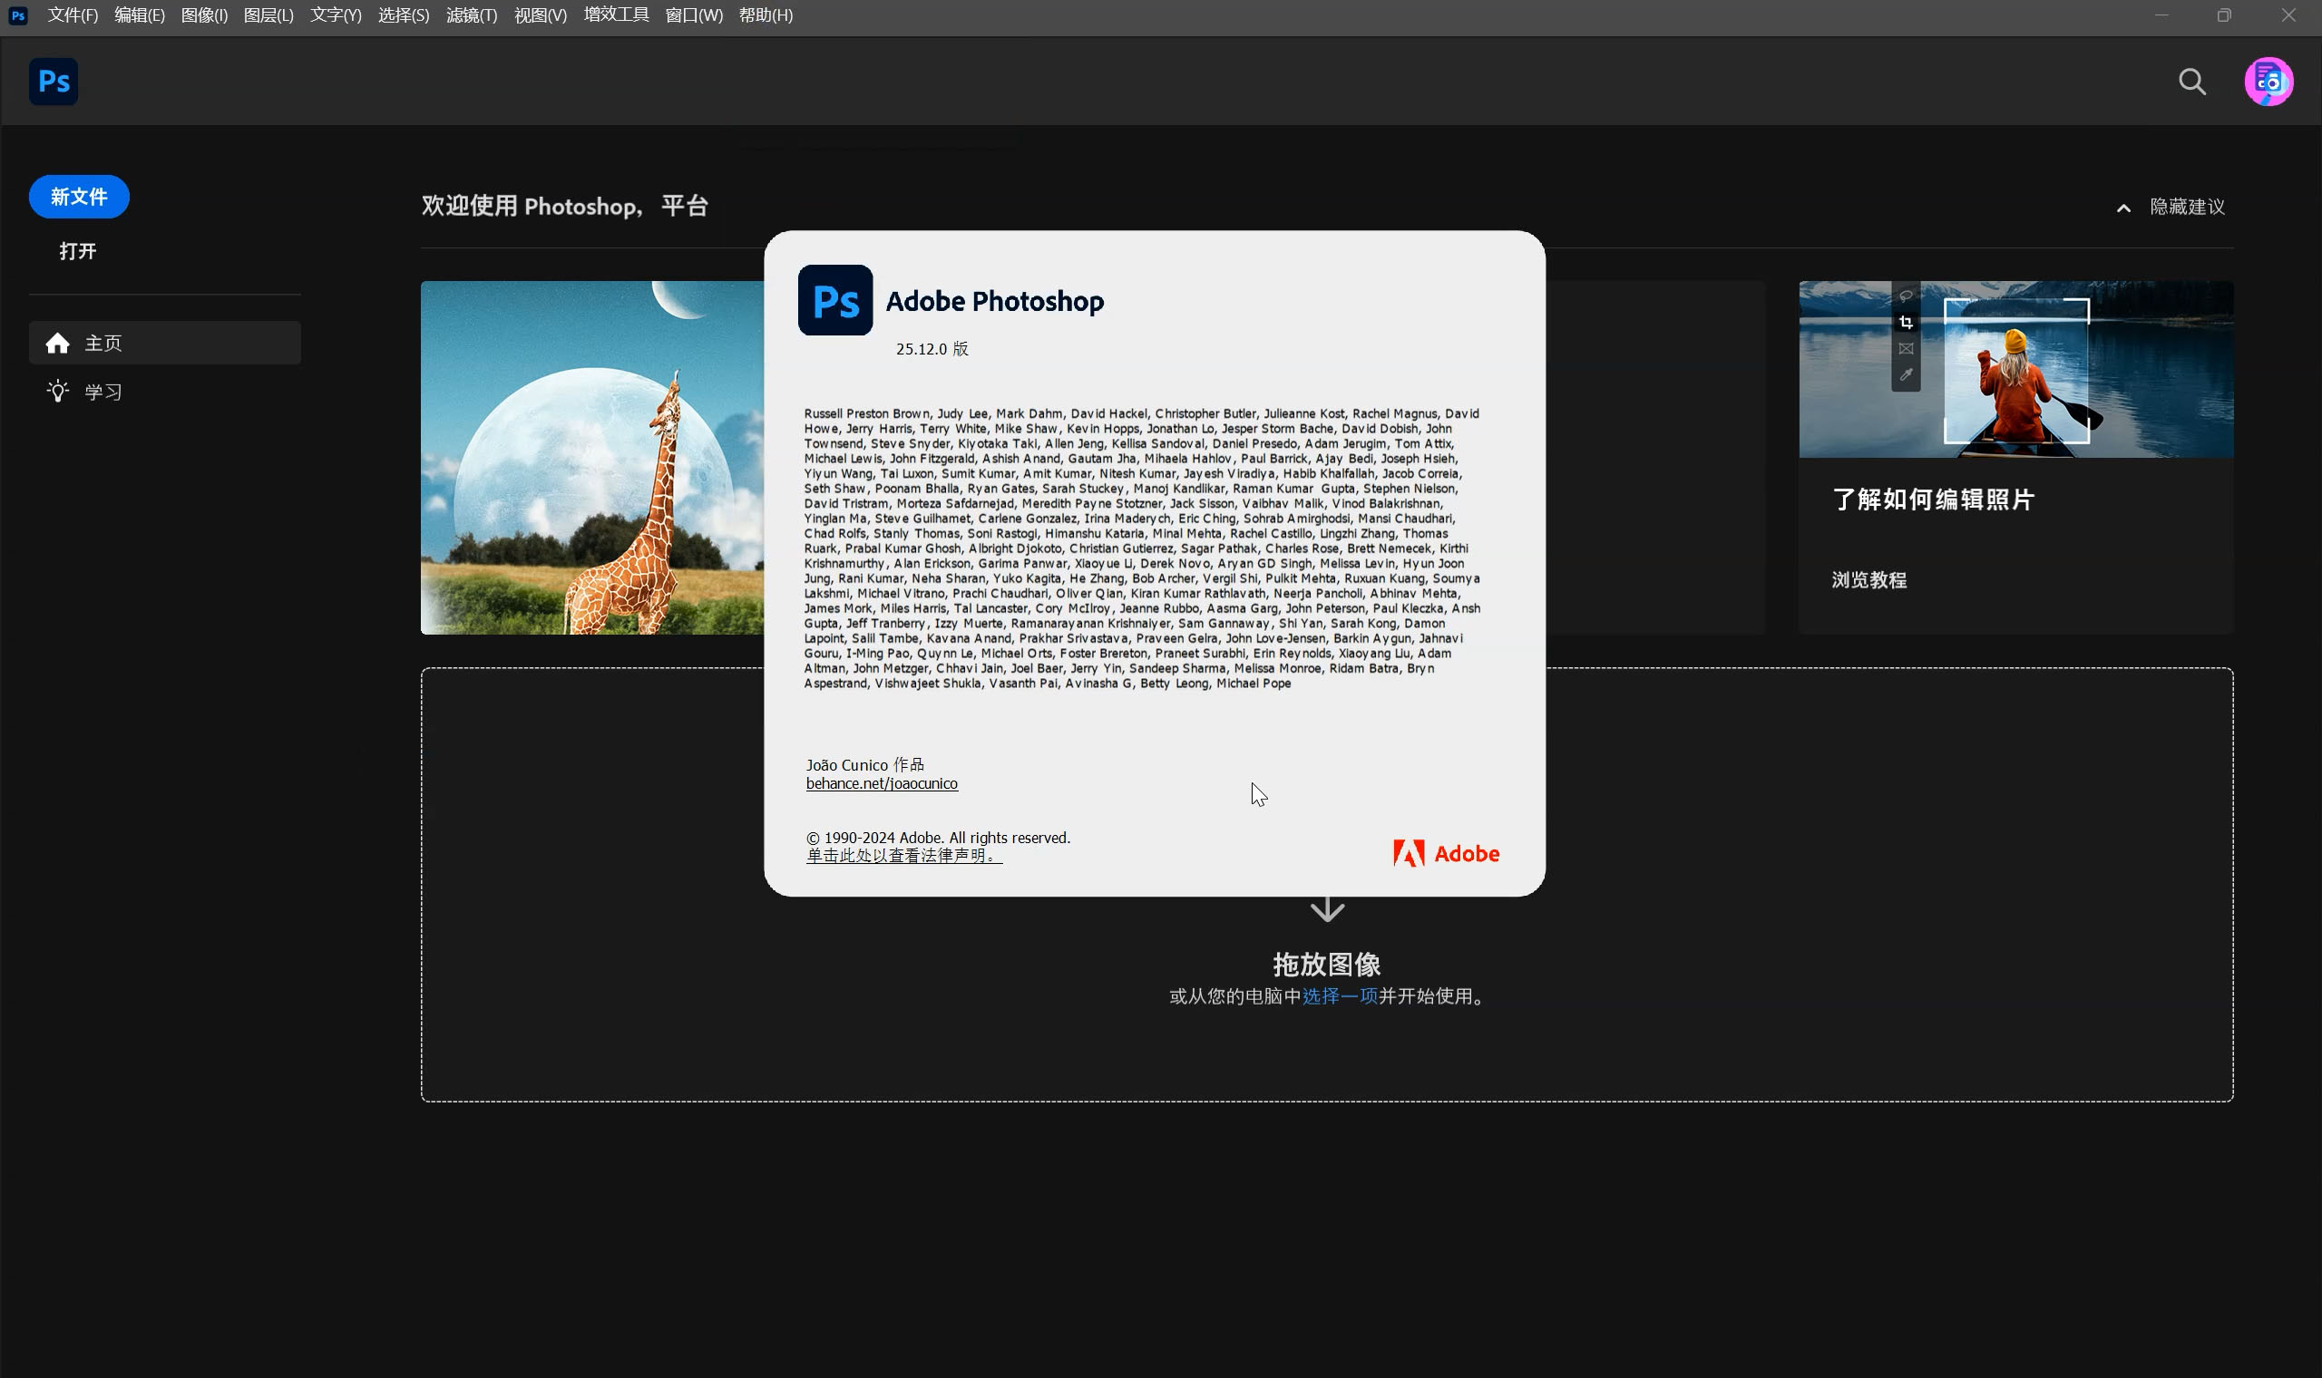Click 选择一项 link in drop area
Viewport: 2322px width, 1378px height.
[1340, 996]
